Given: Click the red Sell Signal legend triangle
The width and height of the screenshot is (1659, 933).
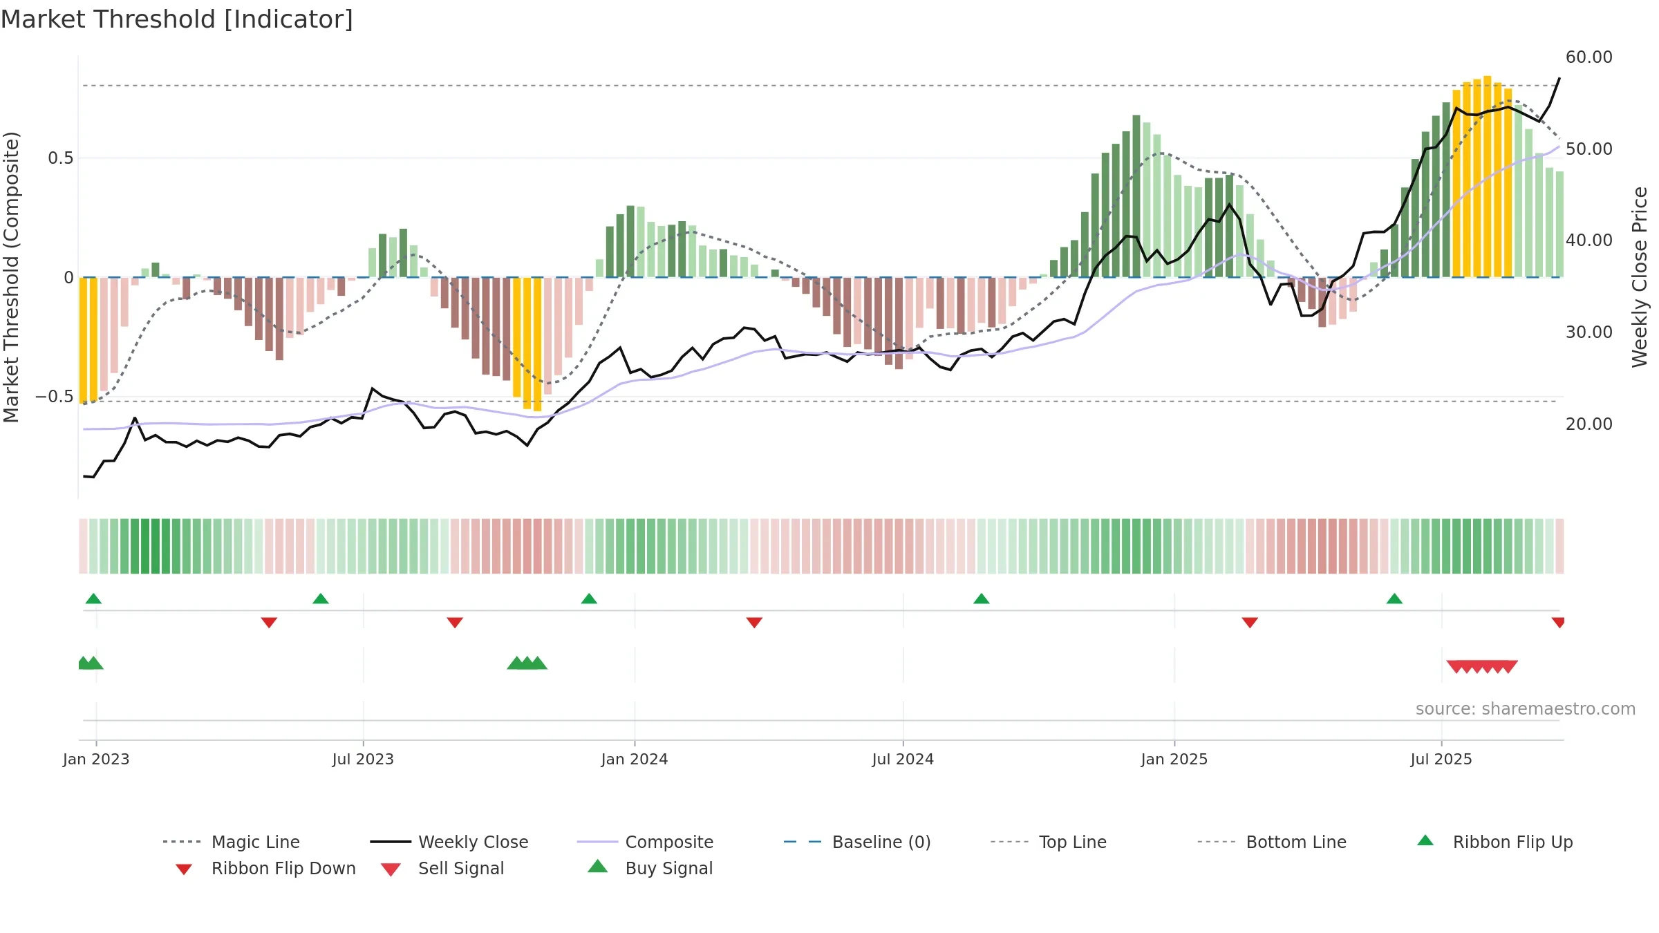Looking at the screenshot, I should click(x=391, y=869).
